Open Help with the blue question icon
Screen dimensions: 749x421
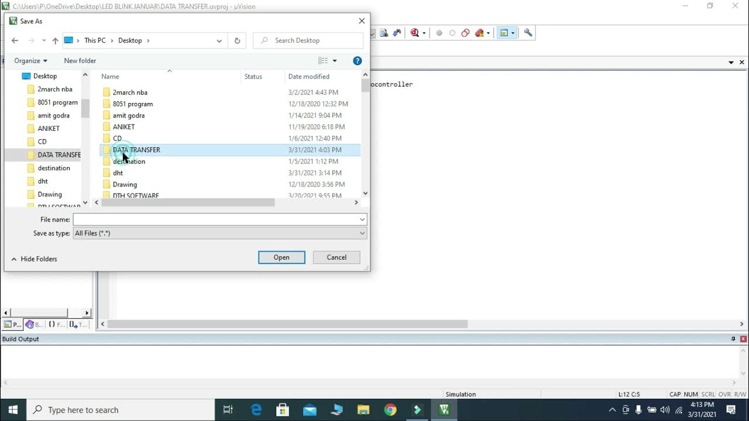358,61
